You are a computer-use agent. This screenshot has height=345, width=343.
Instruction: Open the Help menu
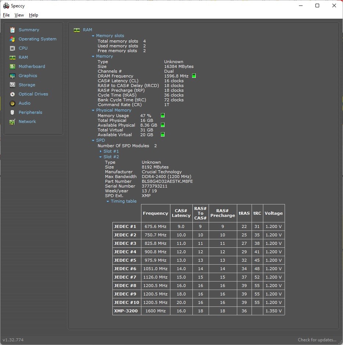[x=33, y=15]
